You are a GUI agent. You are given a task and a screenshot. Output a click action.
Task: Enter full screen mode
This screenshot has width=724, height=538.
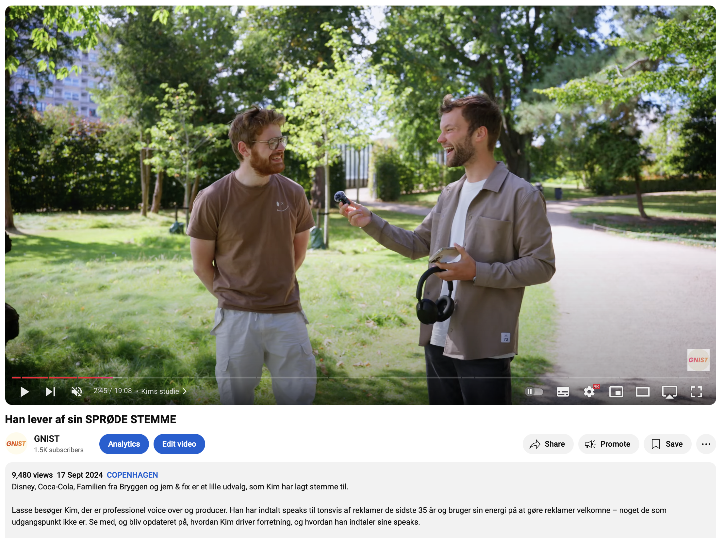coord(696,392)
